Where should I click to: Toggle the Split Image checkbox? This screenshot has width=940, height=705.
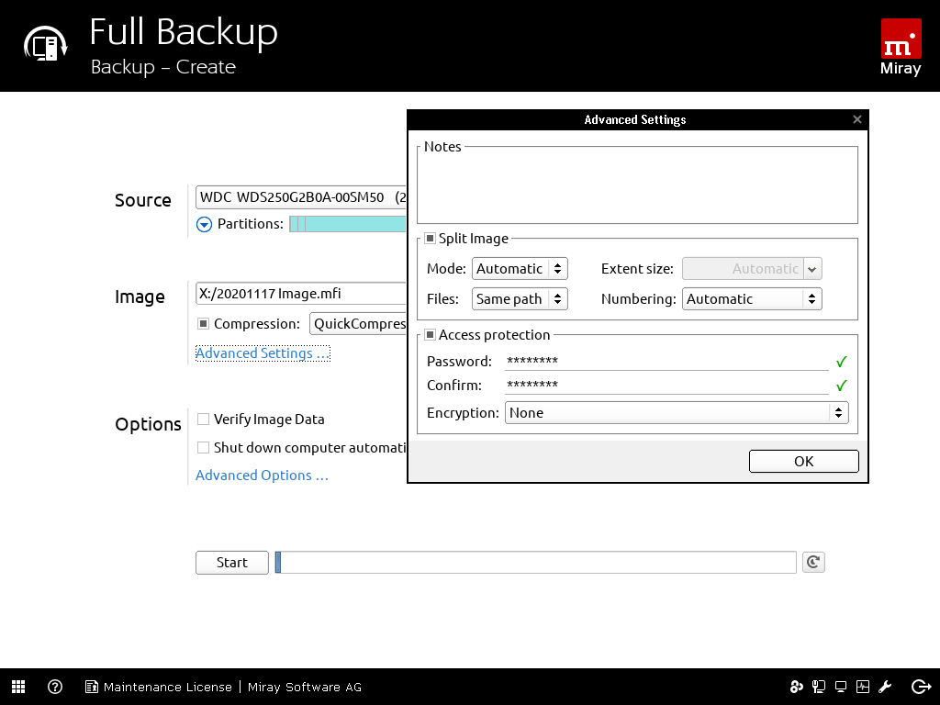coord(430,239)
